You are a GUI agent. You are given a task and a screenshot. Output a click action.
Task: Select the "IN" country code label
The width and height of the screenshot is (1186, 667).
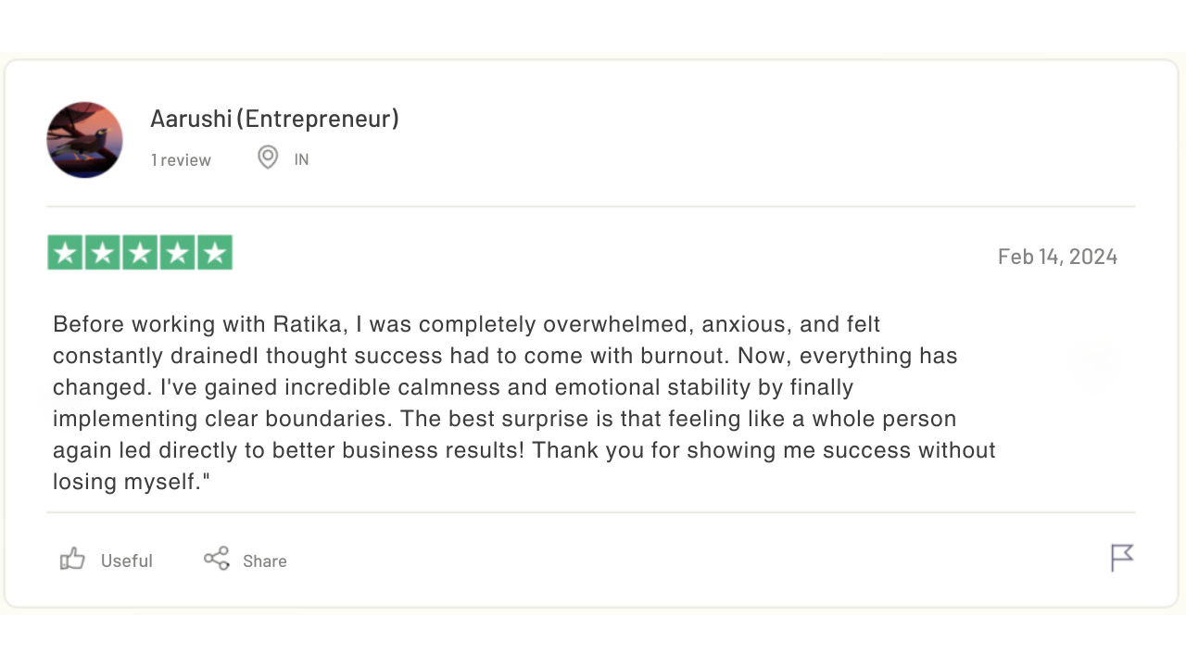[x=301, y=160]
